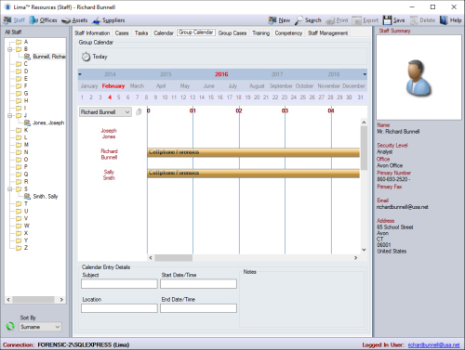Collapse the B folder in staff tree

pos(10,49)
